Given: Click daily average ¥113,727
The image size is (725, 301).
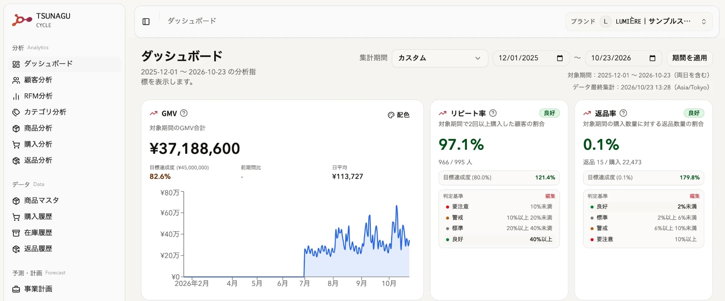Looking at the screenshot, I should [347, 177].
